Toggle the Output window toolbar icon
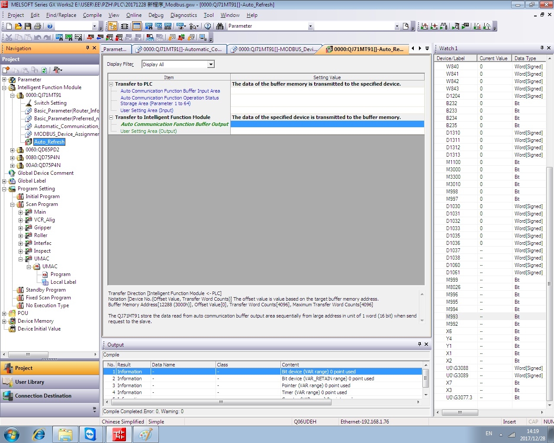 (136, 26)
